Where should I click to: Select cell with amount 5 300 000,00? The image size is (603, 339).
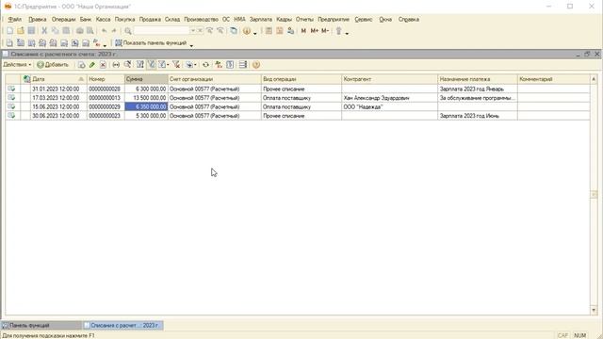tap(146, 116)
